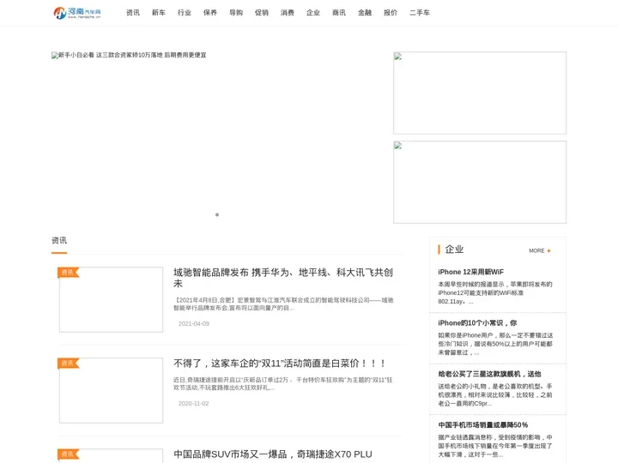Click summary text starting 【2021年4月8日,合肥】

(283, 304)
